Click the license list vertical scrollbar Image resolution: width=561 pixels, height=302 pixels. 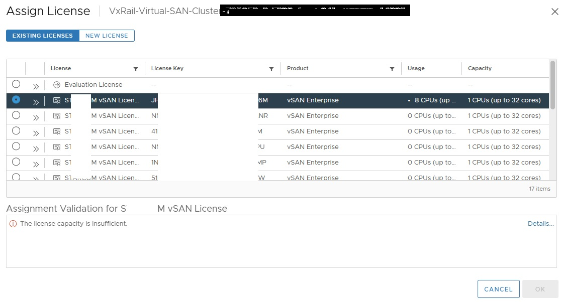tap(553, 84)
